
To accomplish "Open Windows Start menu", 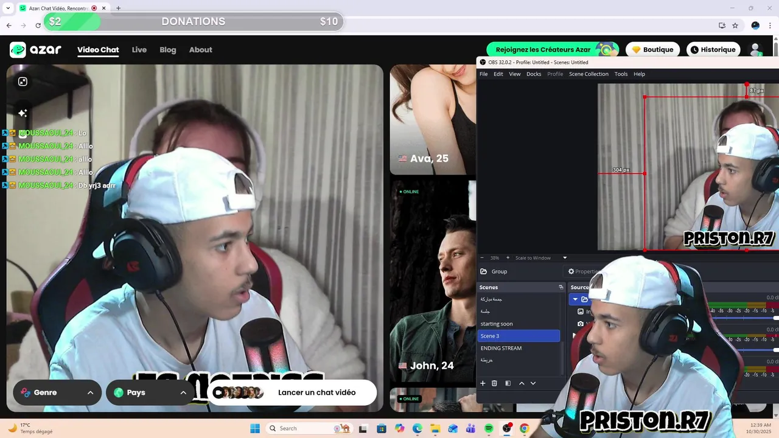I will 255,428.
